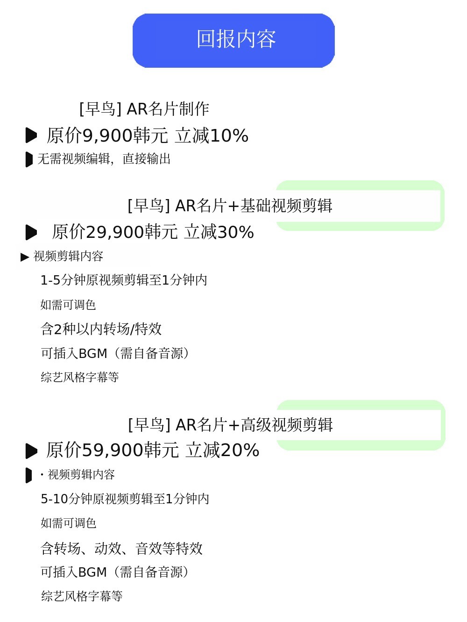Open the AR名片+高级视频剪辑 reward title
The height and width of the screenshot is (622, 467).
click(x=230, y=425)
